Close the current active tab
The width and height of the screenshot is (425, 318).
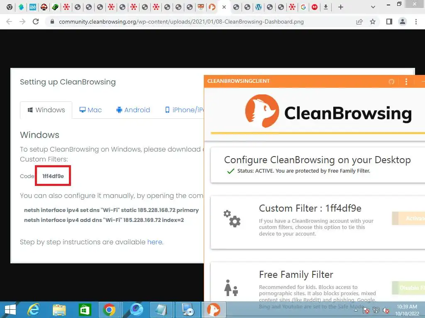click(x=224, y=7)
